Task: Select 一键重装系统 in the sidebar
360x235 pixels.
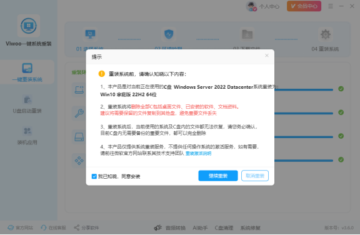Action: point(27,72)
